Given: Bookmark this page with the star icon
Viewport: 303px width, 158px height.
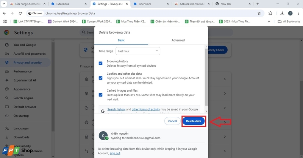Looking at the screenshot, I should tap(259, 13).
